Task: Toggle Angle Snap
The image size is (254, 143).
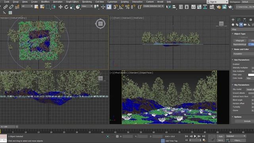Action: point(121,7)
